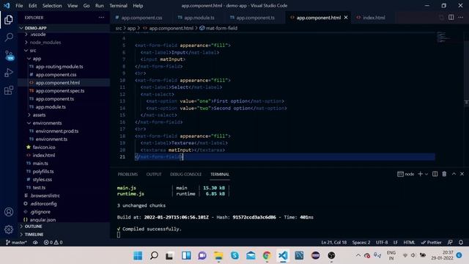Open the Source Control view

coord(10,56)
